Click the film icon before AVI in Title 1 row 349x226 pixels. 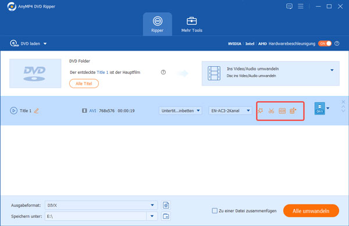[x=84, y=110]
